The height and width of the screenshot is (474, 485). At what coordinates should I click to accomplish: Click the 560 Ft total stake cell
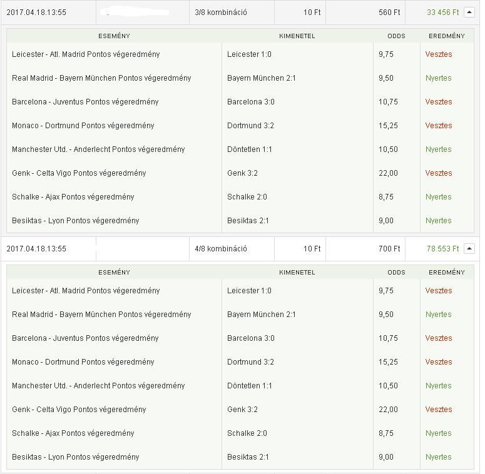tap(389, 13)
